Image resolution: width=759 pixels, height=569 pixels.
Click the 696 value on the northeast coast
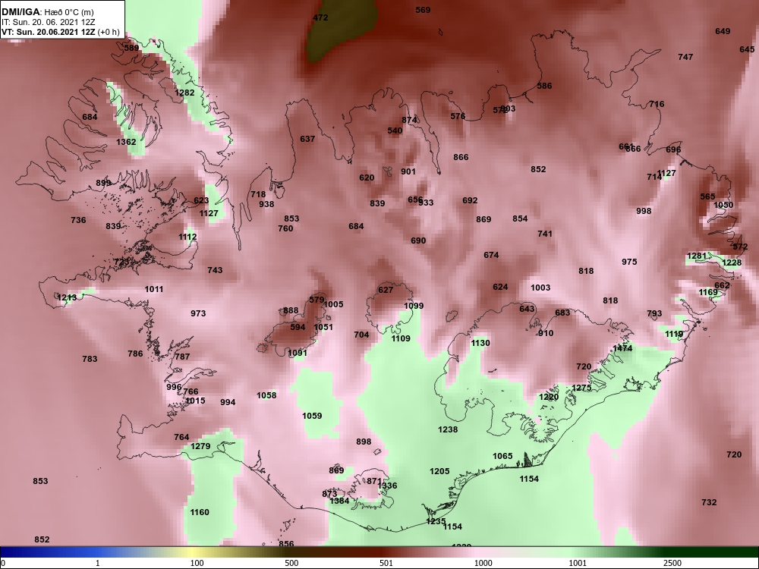[x=673, y=149]
